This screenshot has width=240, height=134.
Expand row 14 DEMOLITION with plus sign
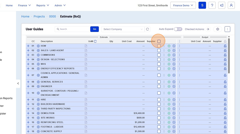pyautogui.click(x=28, y=113)
